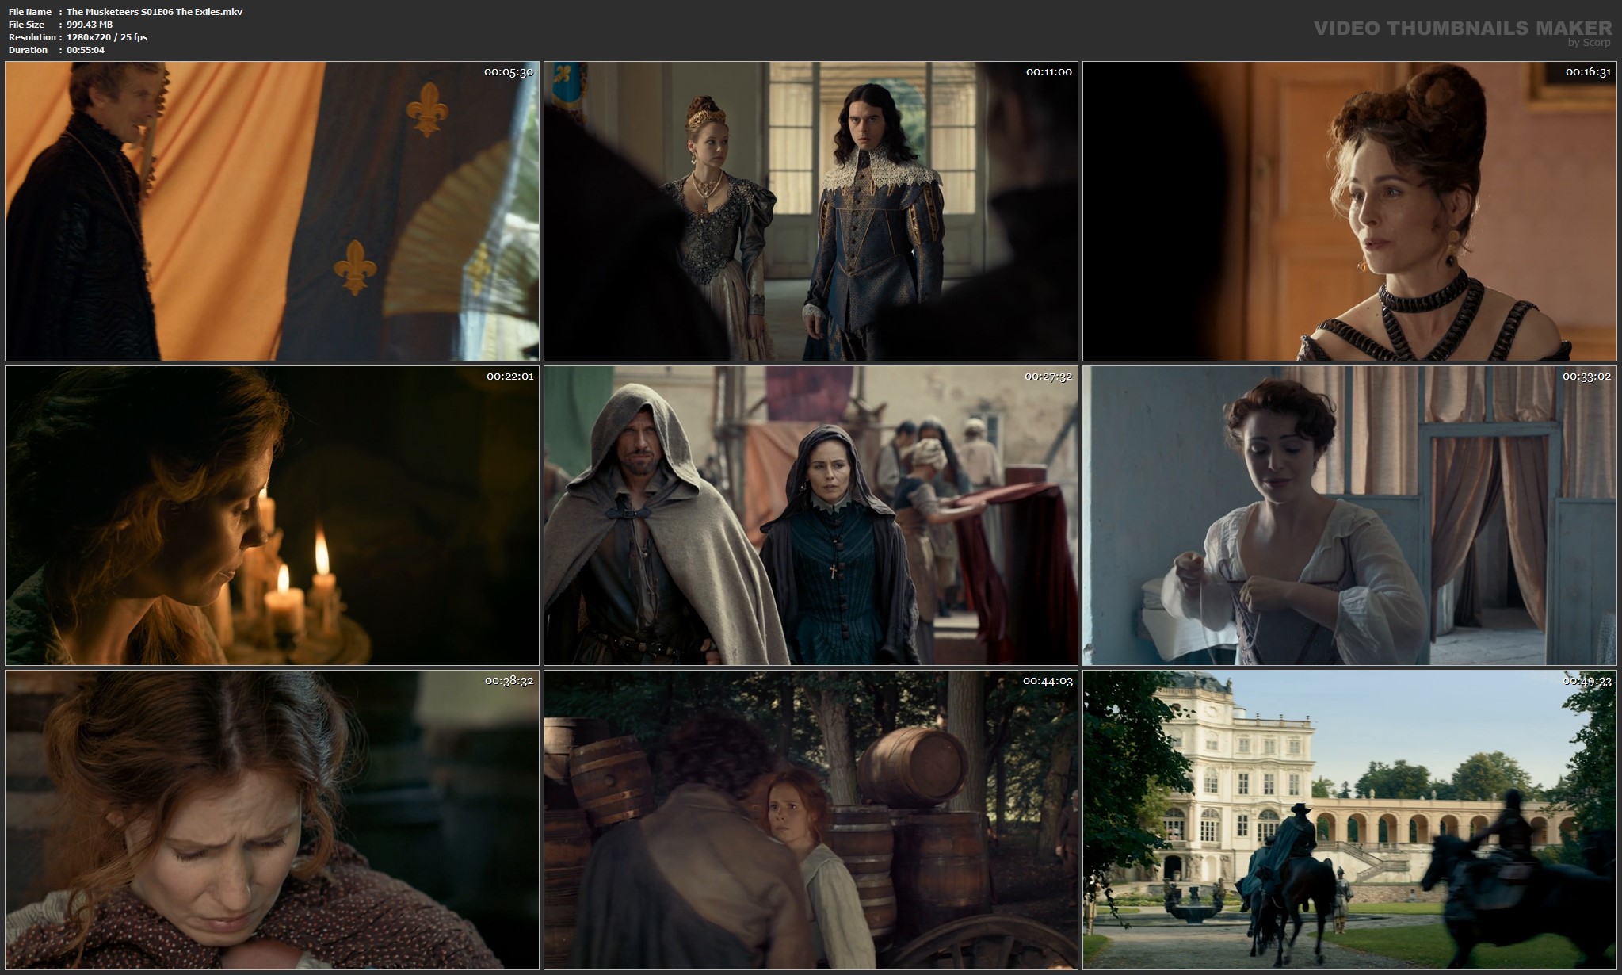1622x975 pixels.
Task: Open the thumbnail at 00:05:30
Action: [272, 211]
